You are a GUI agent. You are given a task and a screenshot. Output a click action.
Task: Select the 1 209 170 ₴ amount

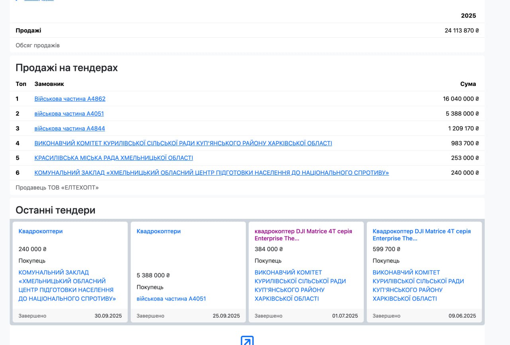pos(464,129)
